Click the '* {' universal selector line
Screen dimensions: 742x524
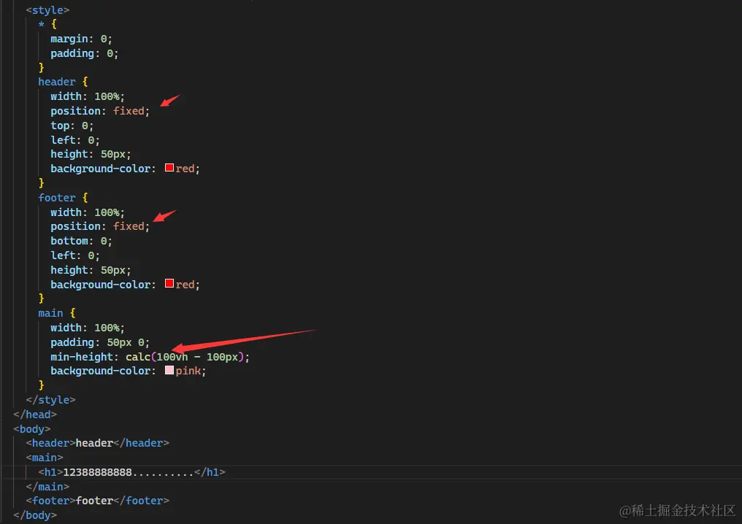point(47,24)
